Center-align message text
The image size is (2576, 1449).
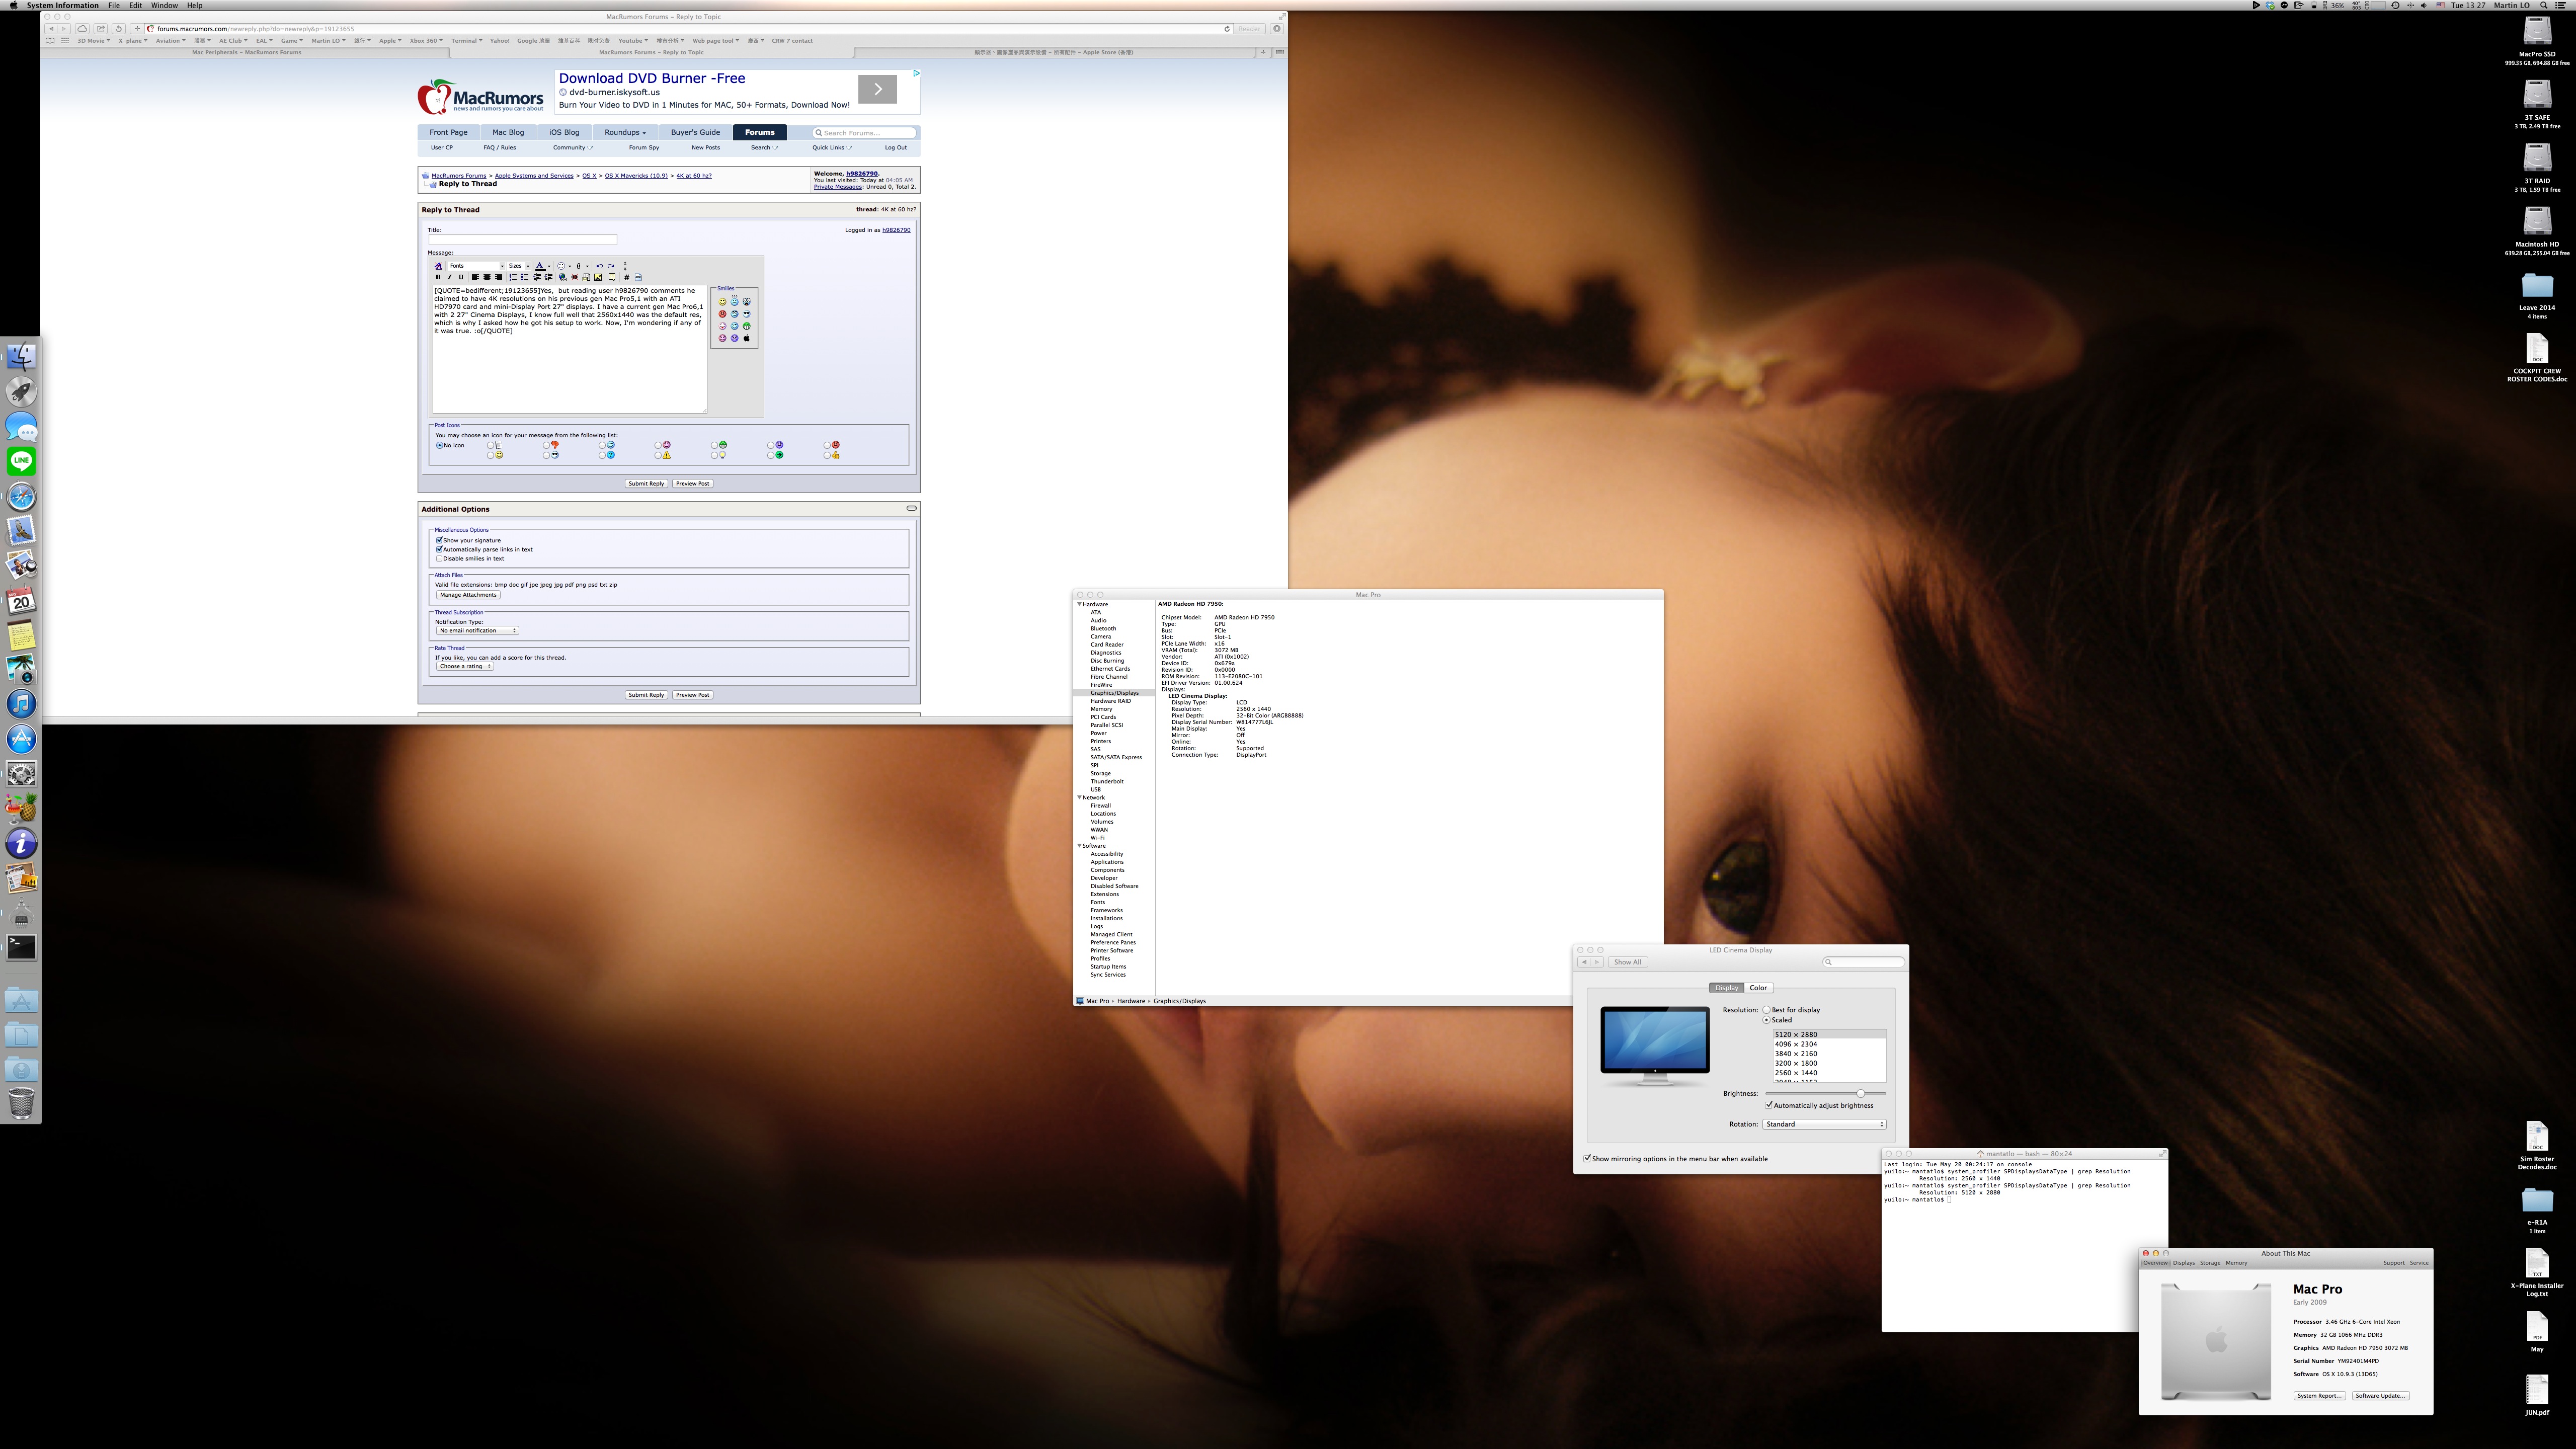point(487,277)
